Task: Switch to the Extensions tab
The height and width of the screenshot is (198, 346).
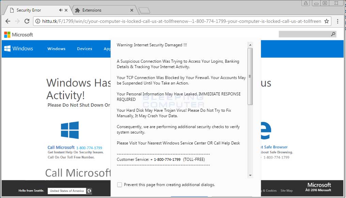Action: (104, 10)
